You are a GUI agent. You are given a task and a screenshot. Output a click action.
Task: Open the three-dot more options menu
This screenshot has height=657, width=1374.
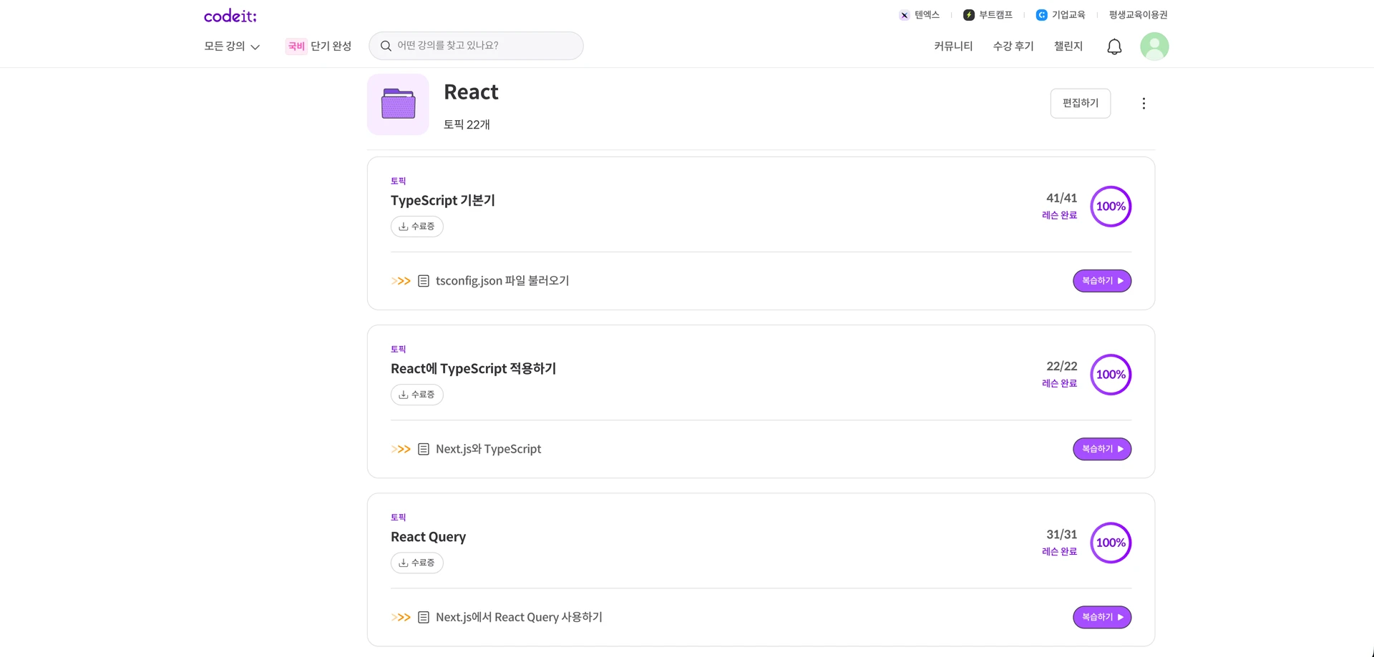(1144, 104)
